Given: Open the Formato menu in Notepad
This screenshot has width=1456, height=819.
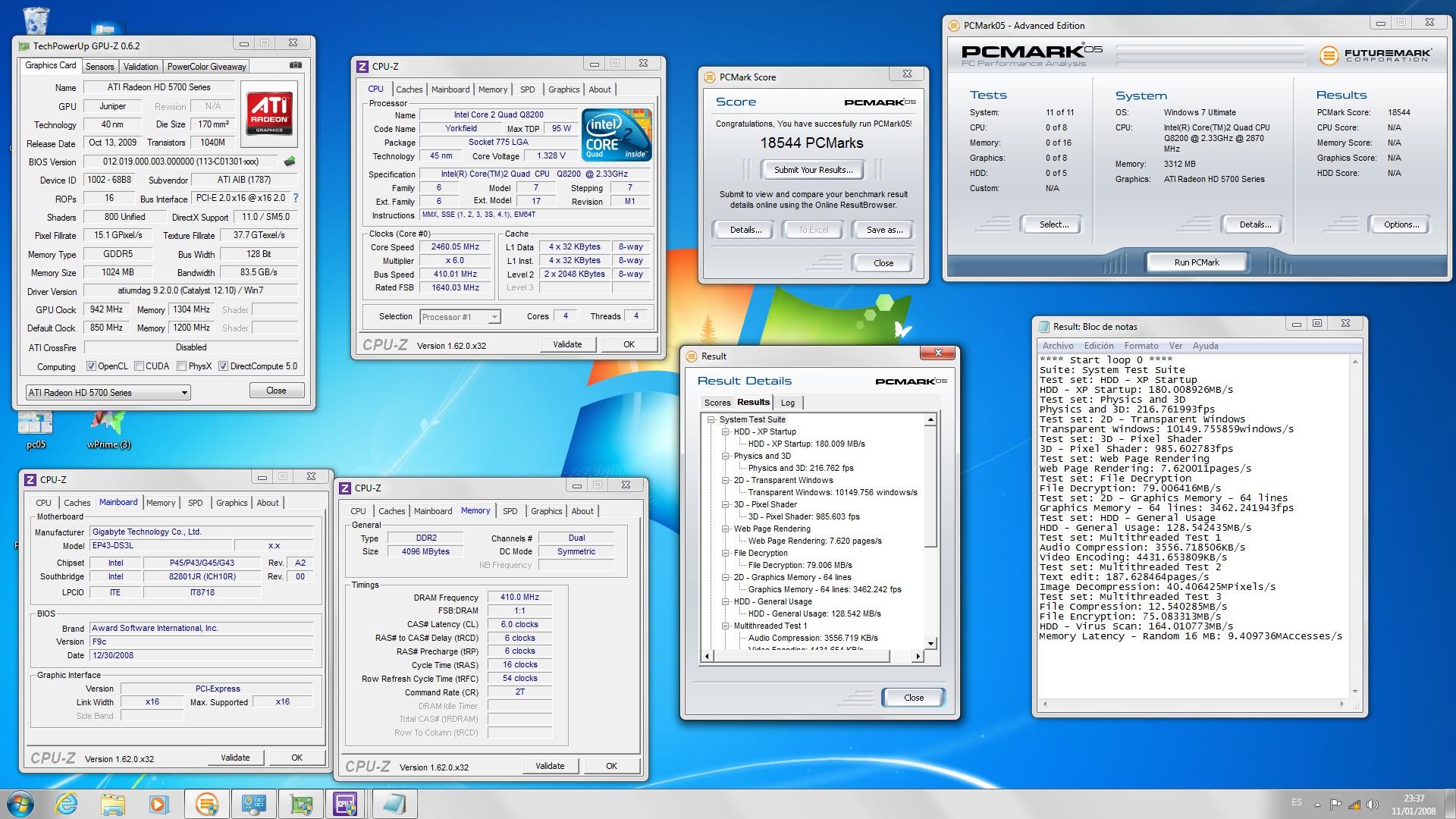Looking at the screenshot, I should (1141, 346).
